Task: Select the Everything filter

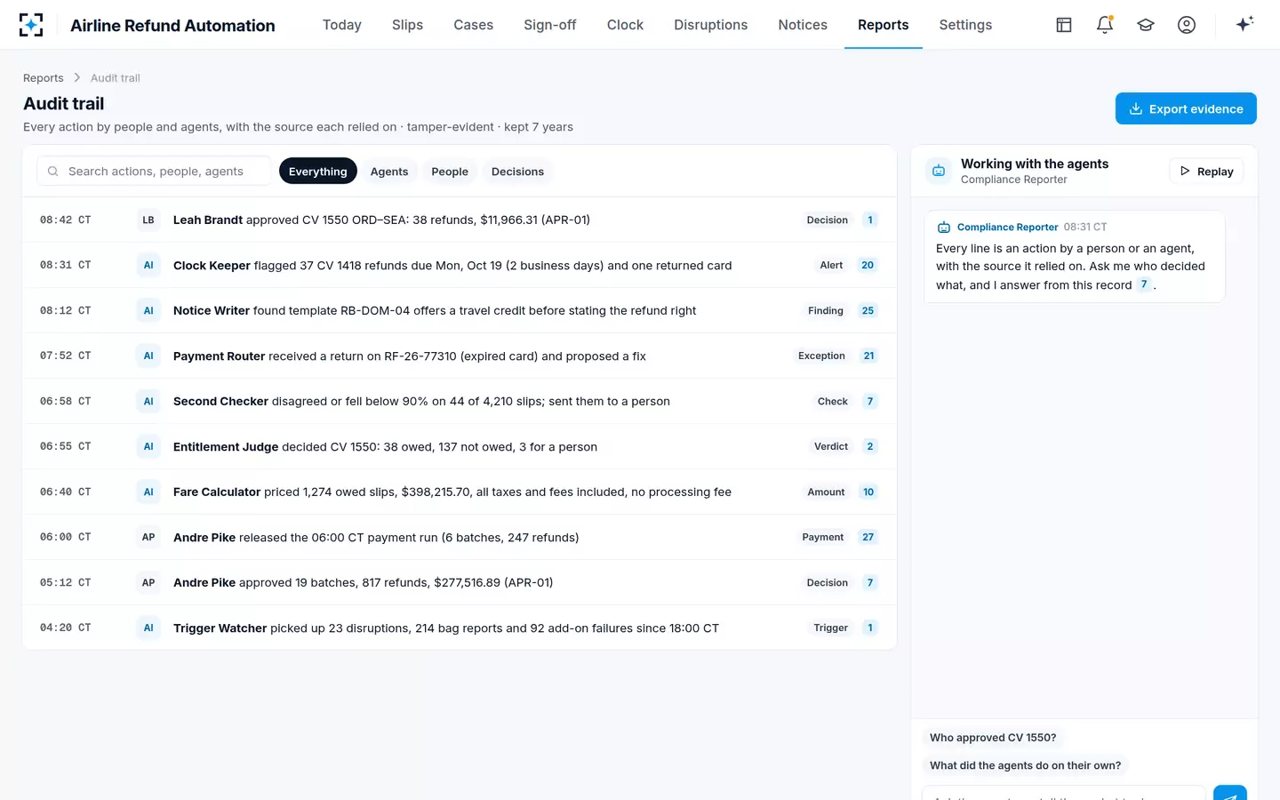Action: point(318,172)
